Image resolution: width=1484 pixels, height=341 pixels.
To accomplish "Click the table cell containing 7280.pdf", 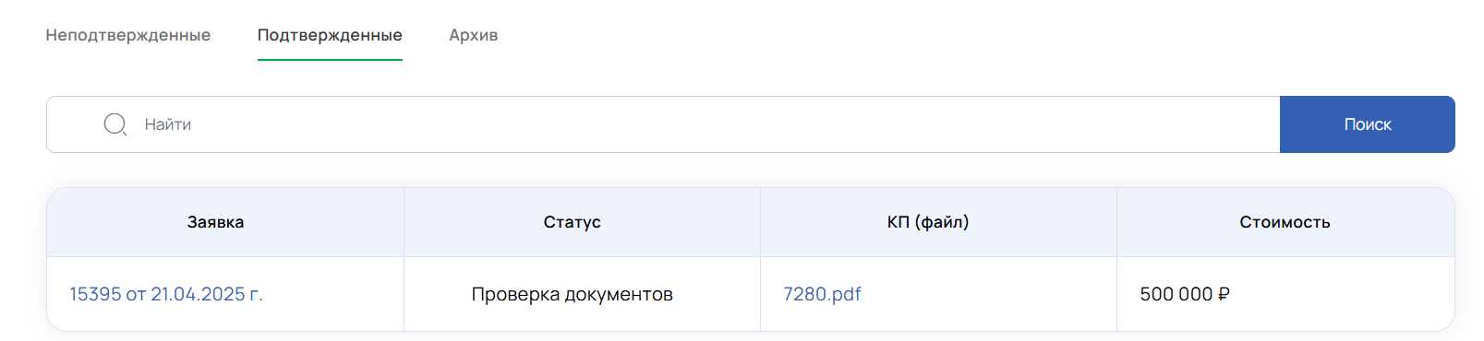I will pos(938,294).
